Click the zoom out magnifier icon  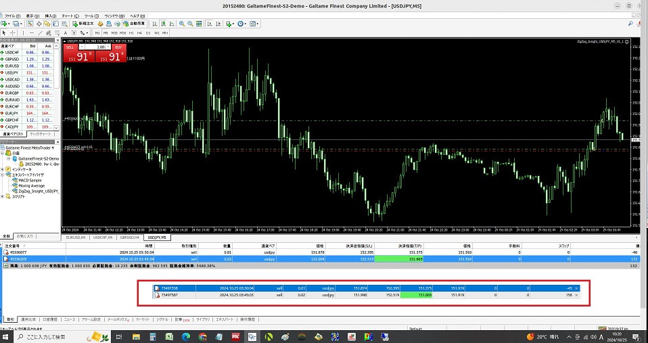[x=190, y=24]
